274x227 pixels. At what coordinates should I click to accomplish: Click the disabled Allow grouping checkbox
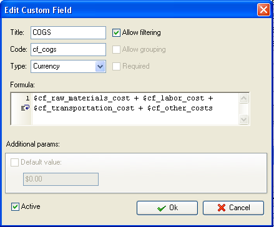pyautogui.click(x=116, y=49)
